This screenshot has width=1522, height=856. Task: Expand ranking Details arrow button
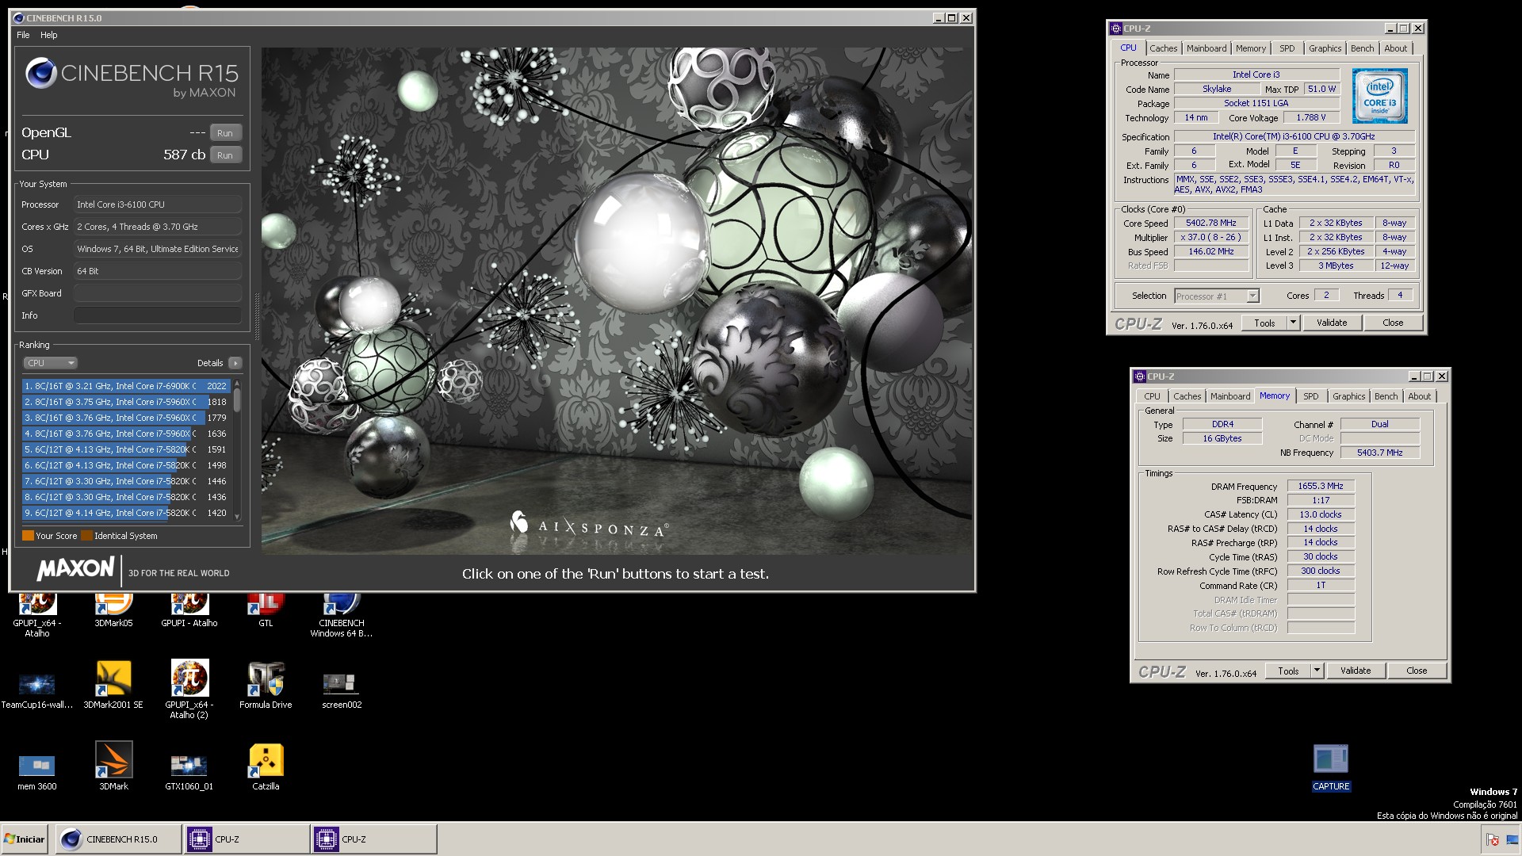click(x=235, y=363)
